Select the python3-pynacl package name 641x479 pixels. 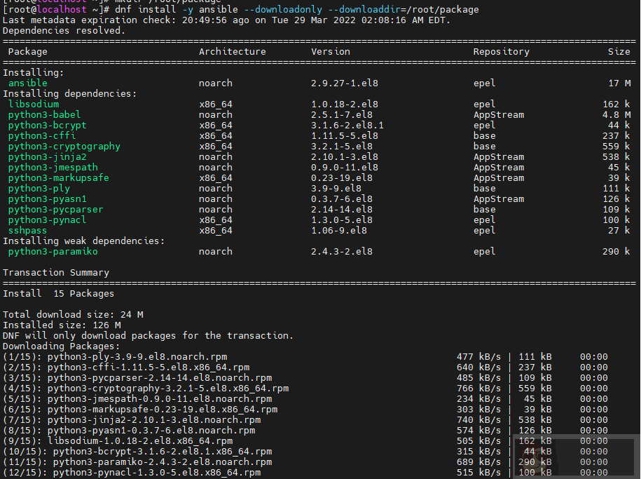pyautogui.click(x=46, y=220)
